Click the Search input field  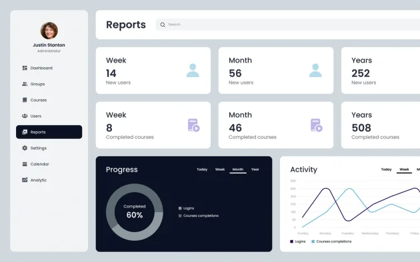click(288, 25)
